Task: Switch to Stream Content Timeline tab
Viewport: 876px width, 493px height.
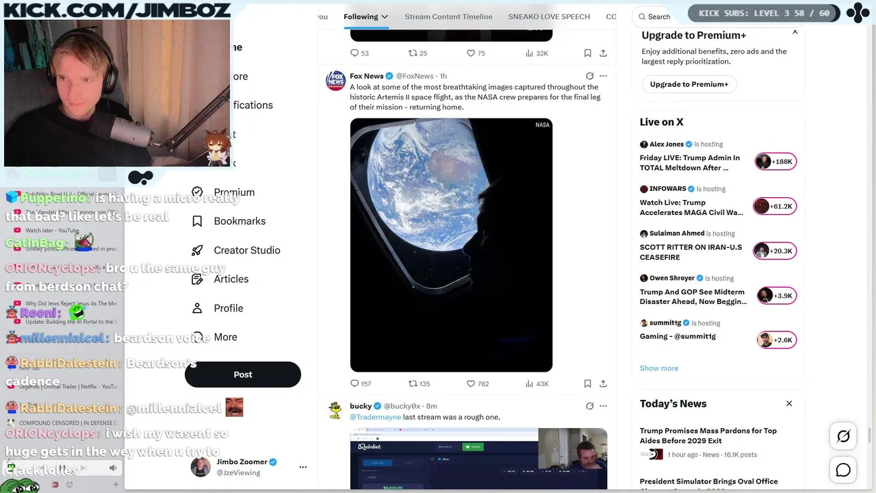Action: pyautogui.click(x=448, y=16)
